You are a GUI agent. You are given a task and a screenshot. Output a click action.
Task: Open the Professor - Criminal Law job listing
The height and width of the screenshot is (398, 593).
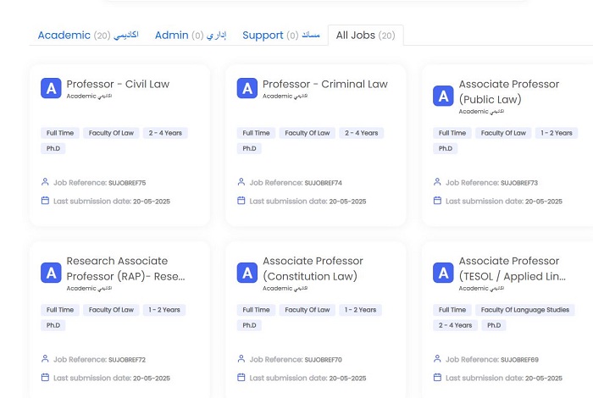(x=324, y=84)
